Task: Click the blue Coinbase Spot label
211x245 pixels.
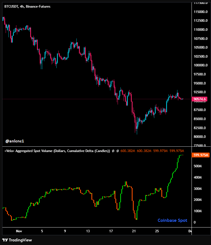Action: (172, 220)
